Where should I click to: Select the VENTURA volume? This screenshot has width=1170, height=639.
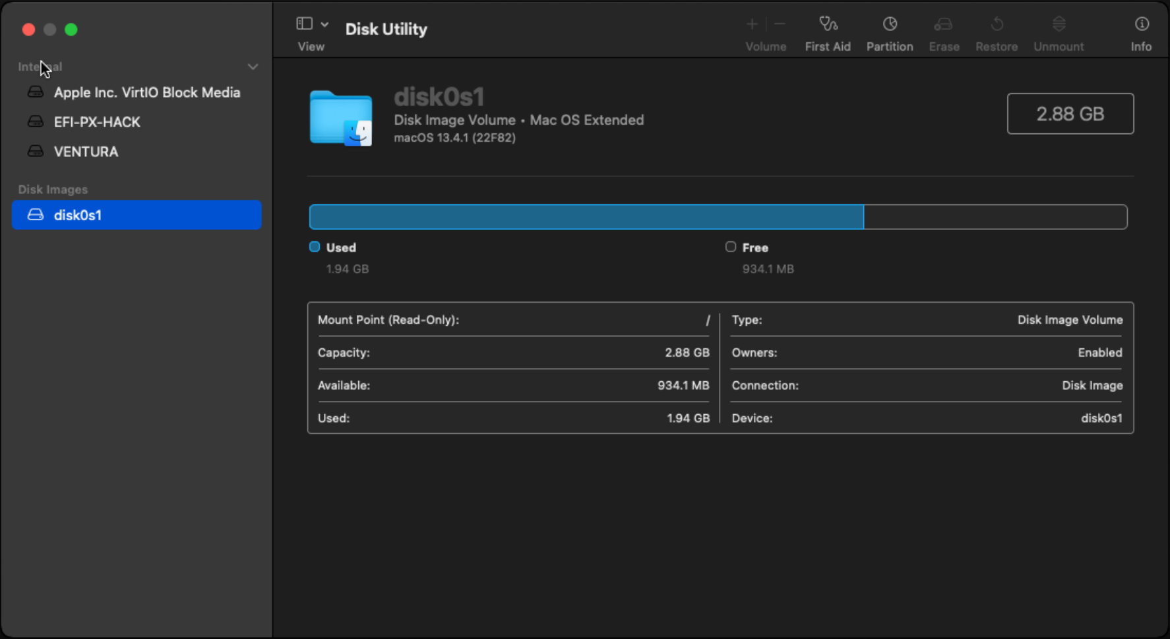click(x=137, y=152)
